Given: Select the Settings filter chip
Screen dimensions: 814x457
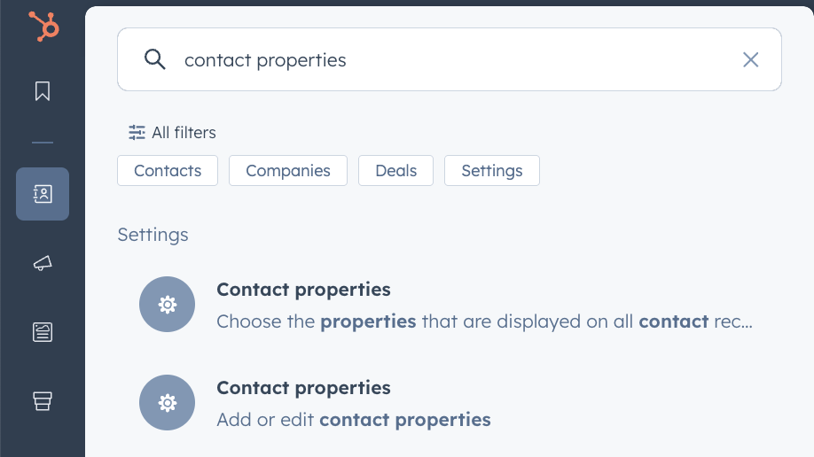Looking at the screenshot, I should click(x=492, y=171).
